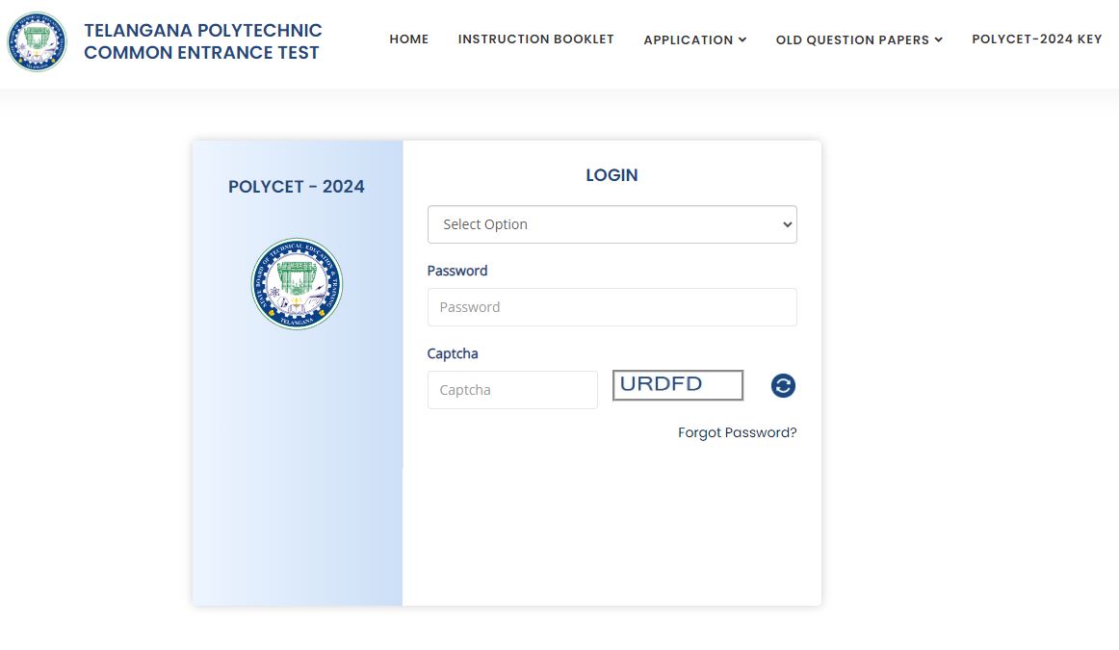Open the Select Option dropdown
This screenshot has height=650, width=1119.
tap(612, 224)
